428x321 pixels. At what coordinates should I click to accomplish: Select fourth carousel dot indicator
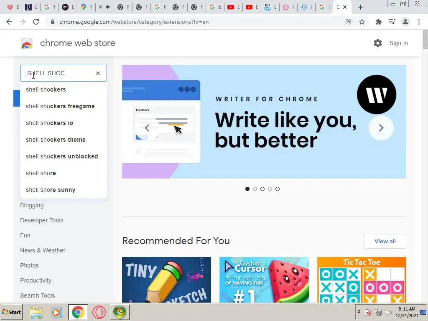click(270, 189)
